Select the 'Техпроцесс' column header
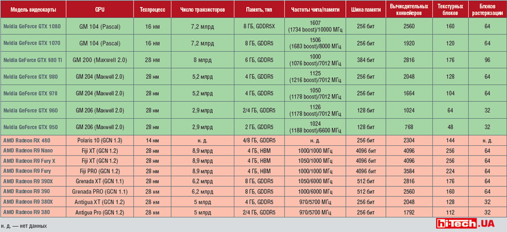 149,10
